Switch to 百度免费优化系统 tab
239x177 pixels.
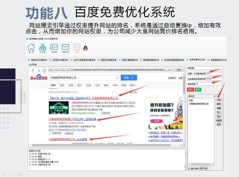pyautogui.click(x=196, y=60)
